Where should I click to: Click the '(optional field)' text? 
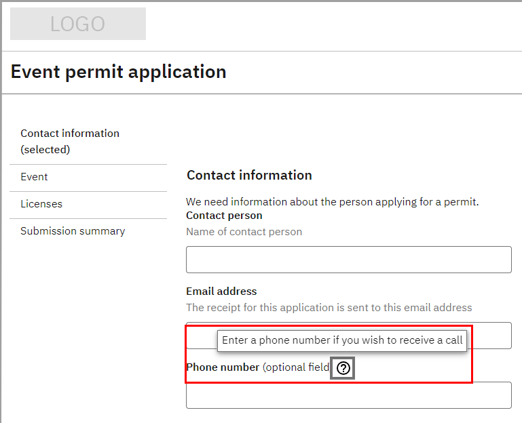(x=296, y=367)
